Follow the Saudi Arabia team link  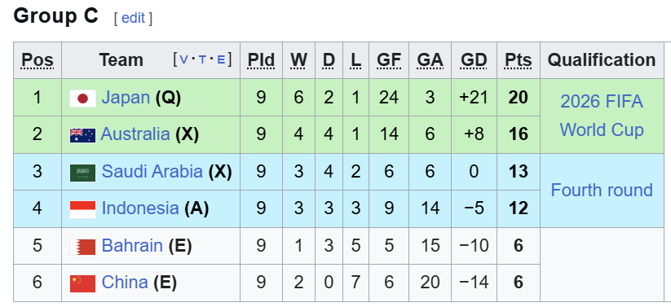point(152,172)
